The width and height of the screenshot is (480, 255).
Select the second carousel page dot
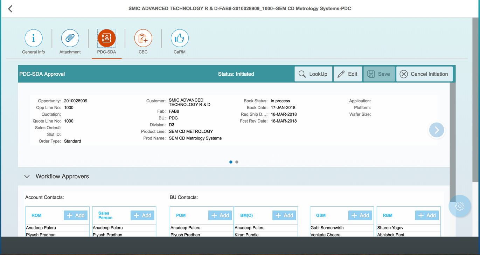(237, 162)
